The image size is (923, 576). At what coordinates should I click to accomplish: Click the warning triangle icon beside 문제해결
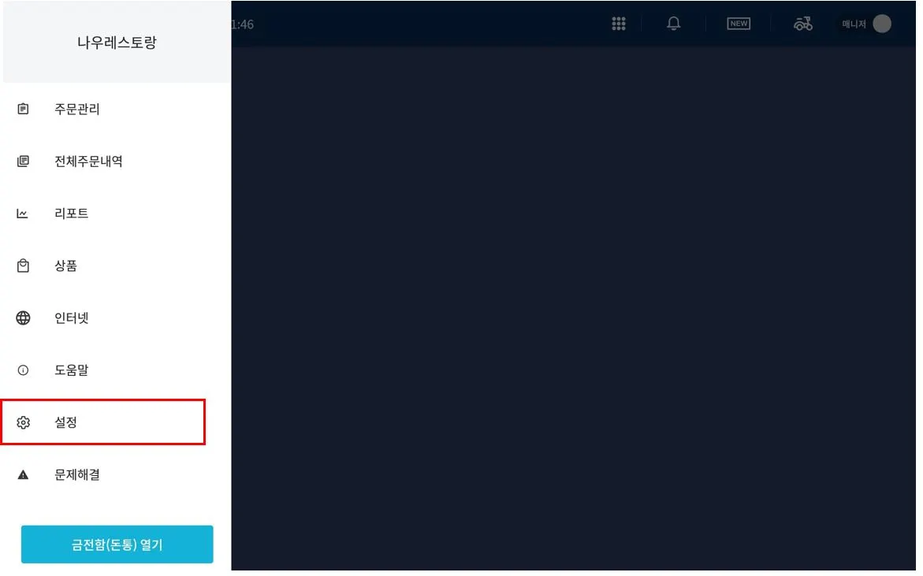click(x=23, y=475)
